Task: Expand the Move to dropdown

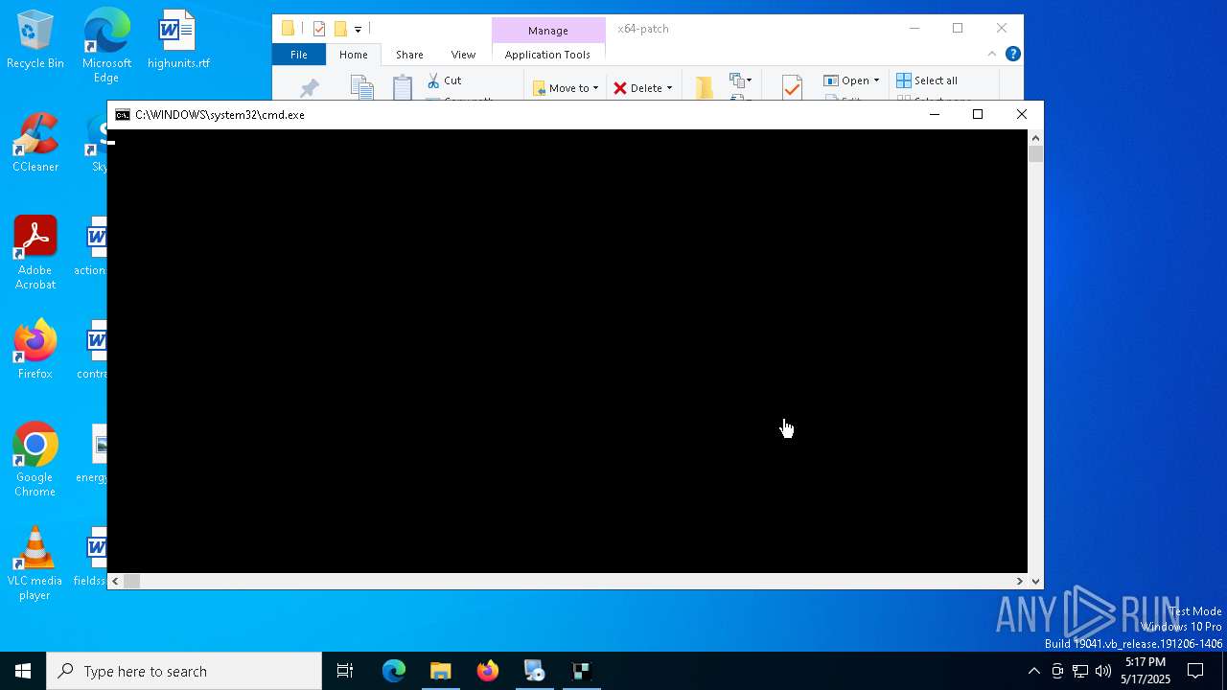Action: [595, 88]
